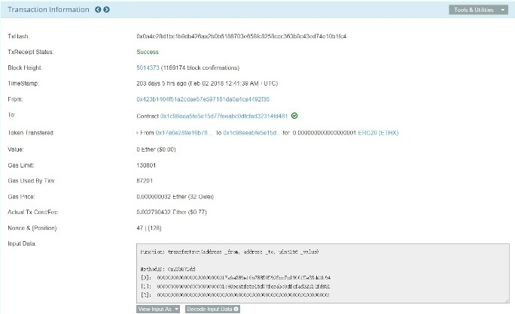The height and width of the screenshot is (314, 515).
Task: Open the To contract address 0x1c98eea5fe5e link
Action: [224, 116]
